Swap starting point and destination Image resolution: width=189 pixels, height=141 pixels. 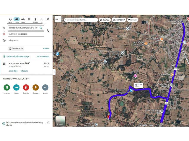pos(48,31)
